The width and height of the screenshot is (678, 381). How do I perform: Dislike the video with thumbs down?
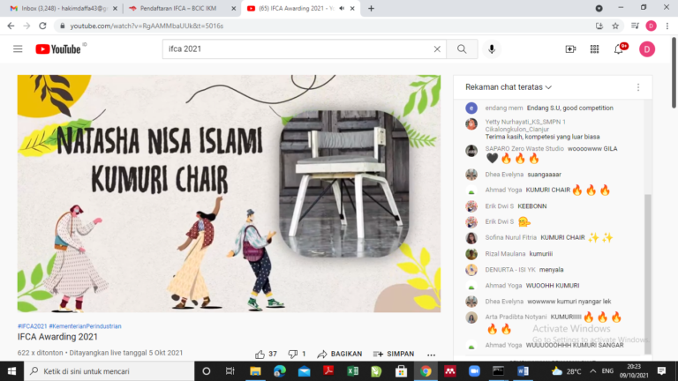[293, 354]
